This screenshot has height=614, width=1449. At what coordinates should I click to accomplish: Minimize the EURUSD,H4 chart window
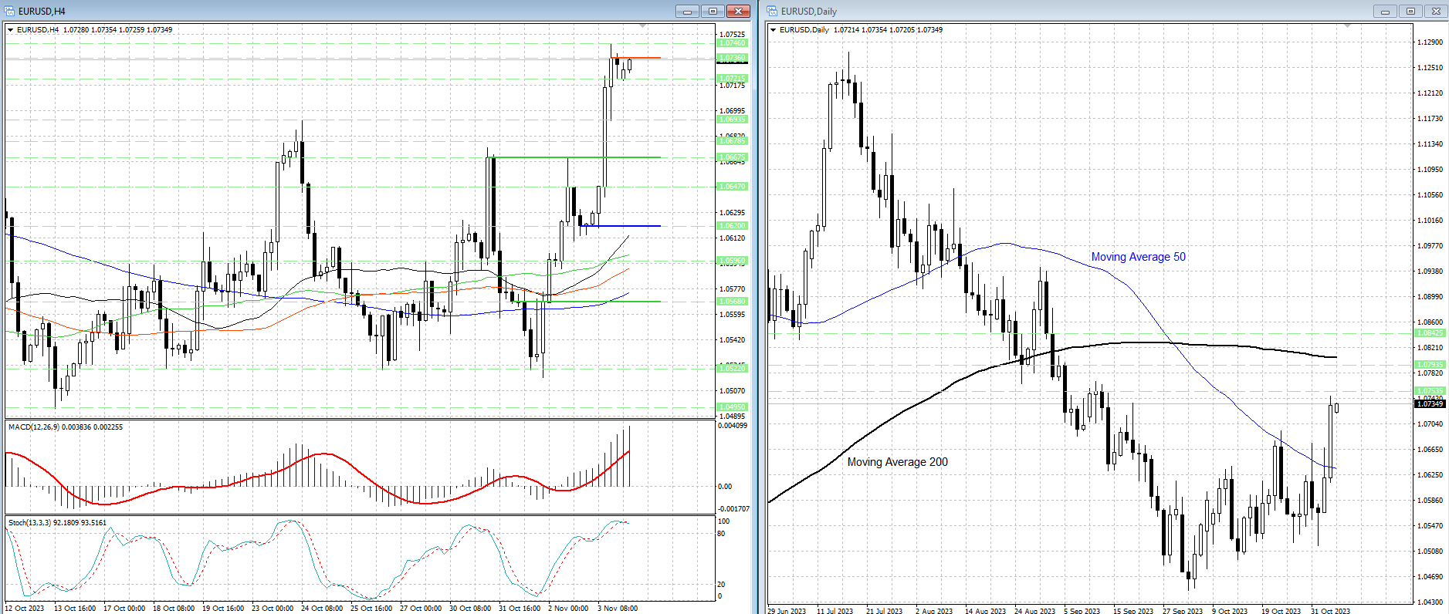click(687, 11)
